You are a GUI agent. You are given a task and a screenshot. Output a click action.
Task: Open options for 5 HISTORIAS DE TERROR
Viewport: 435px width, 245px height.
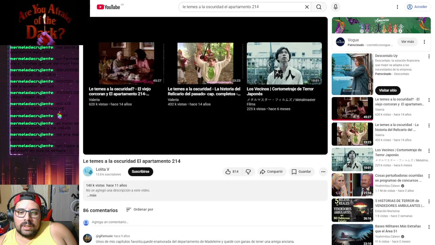[x=429, y=201]
